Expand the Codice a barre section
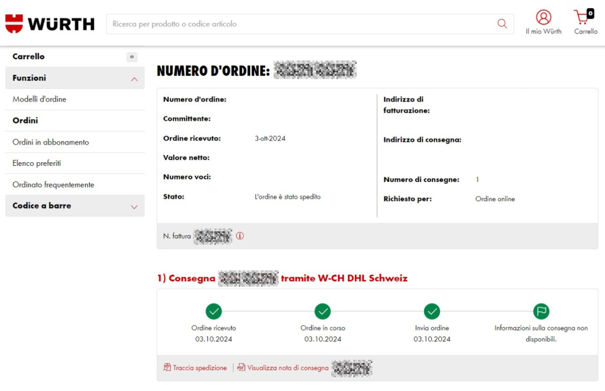The height and width of the screenshot is (391, 605). (134, 207)
